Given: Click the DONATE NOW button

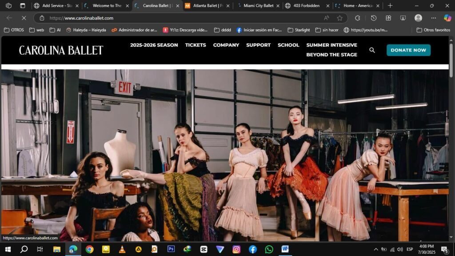Looking at the screenshot, I should coord(408,50).
